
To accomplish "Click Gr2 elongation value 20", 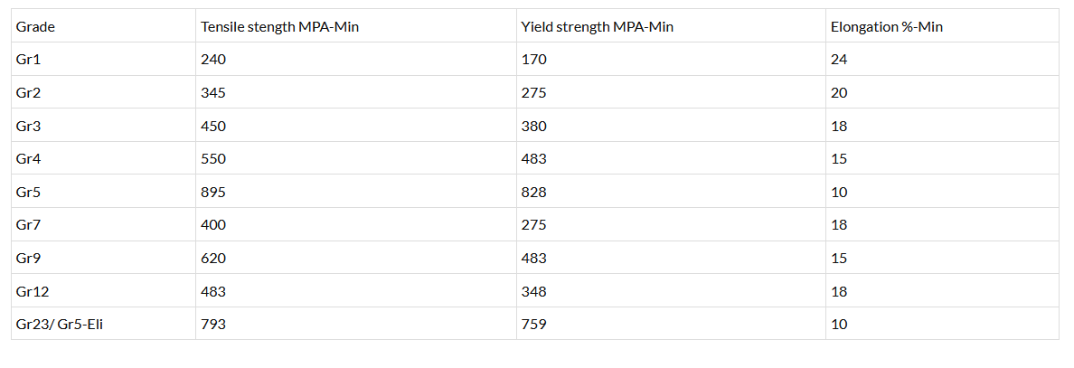I will [x=839, y=93].
